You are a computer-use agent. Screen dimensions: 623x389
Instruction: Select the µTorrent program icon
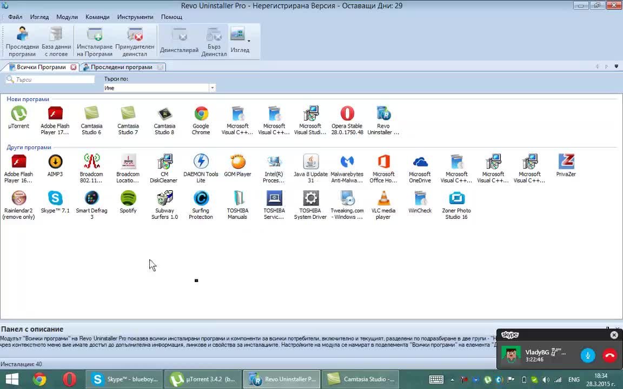[x=19, y=114]
